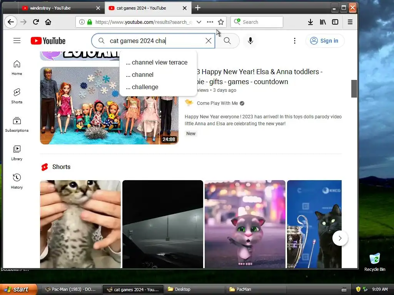This screenshot has width=394, height=295.
Task: Go back using the browser back arrow
Action: [x=10, y=22]
